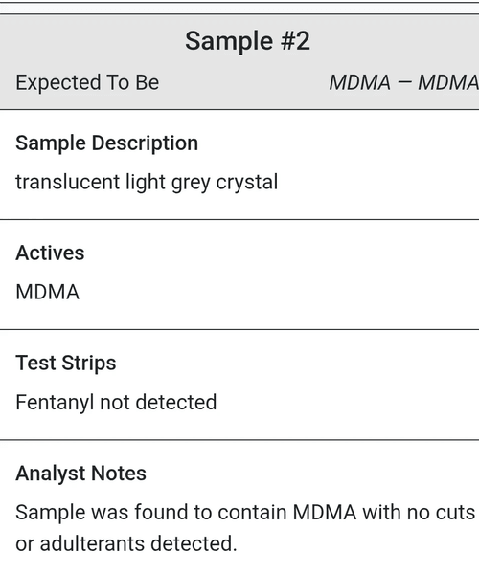Viewport: 479px width, 573px height.
Task: Click the word detected under Test Strips
Action: pos(176,403)
